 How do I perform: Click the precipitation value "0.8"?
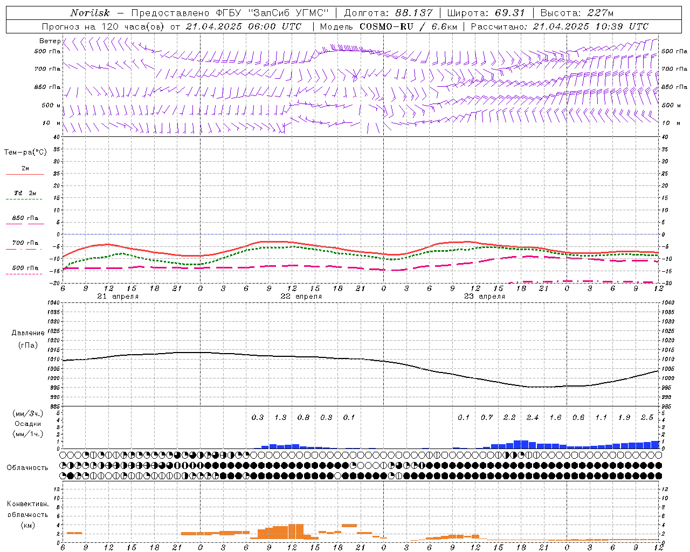click(x=303, y=417)
